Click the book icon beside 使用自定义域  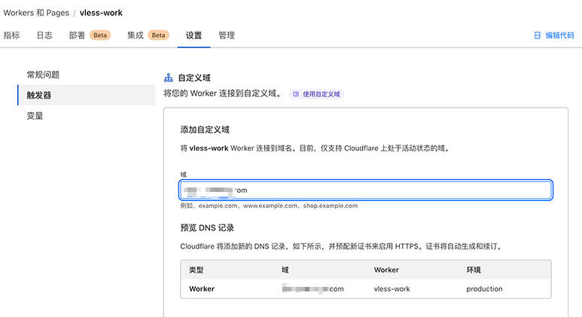point(296,94)
